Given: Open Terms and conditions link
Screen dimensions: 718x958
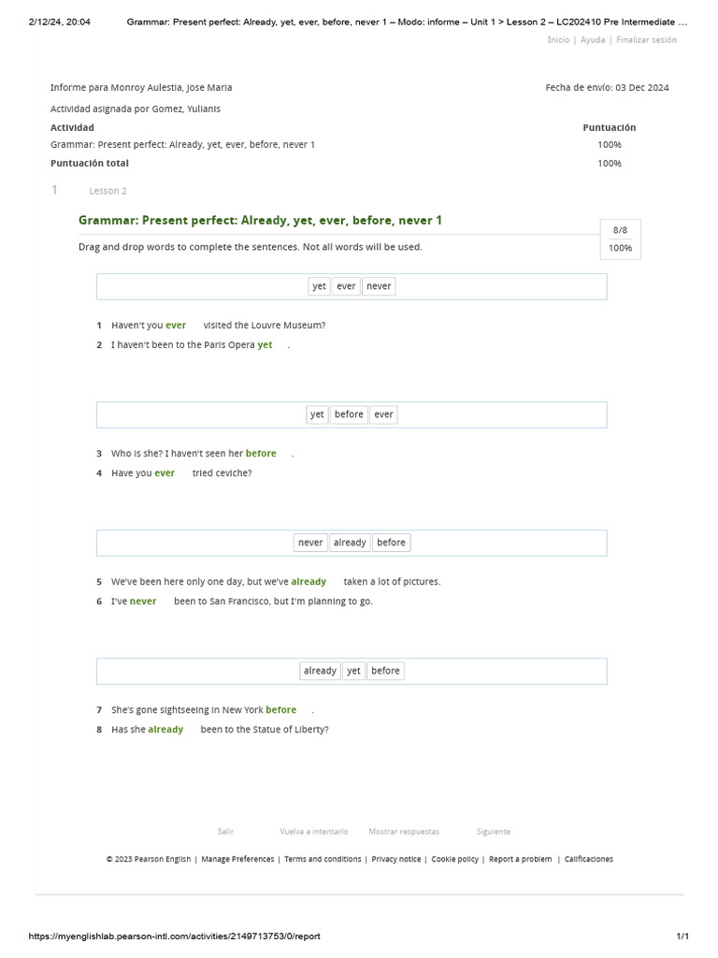Looking at the screenshot, I should [x=323, y=859].
